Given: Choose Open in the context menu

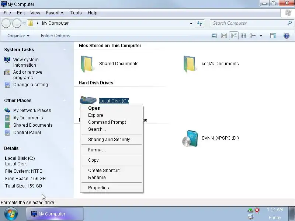Looking at the screenshot, I should click(112, 108).
